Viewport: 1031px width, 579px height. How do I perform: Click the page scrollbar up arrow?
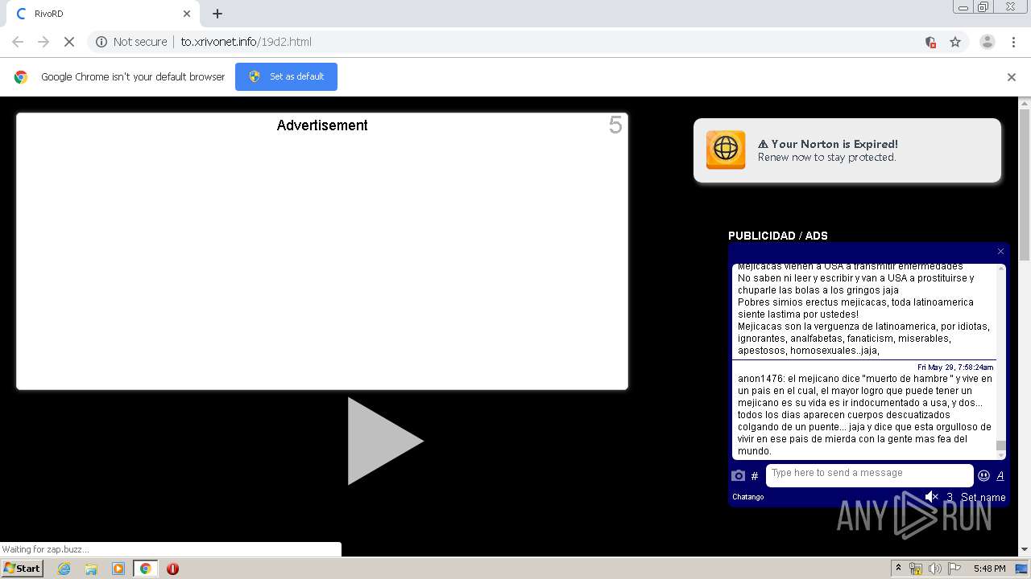click(1025, 103)
